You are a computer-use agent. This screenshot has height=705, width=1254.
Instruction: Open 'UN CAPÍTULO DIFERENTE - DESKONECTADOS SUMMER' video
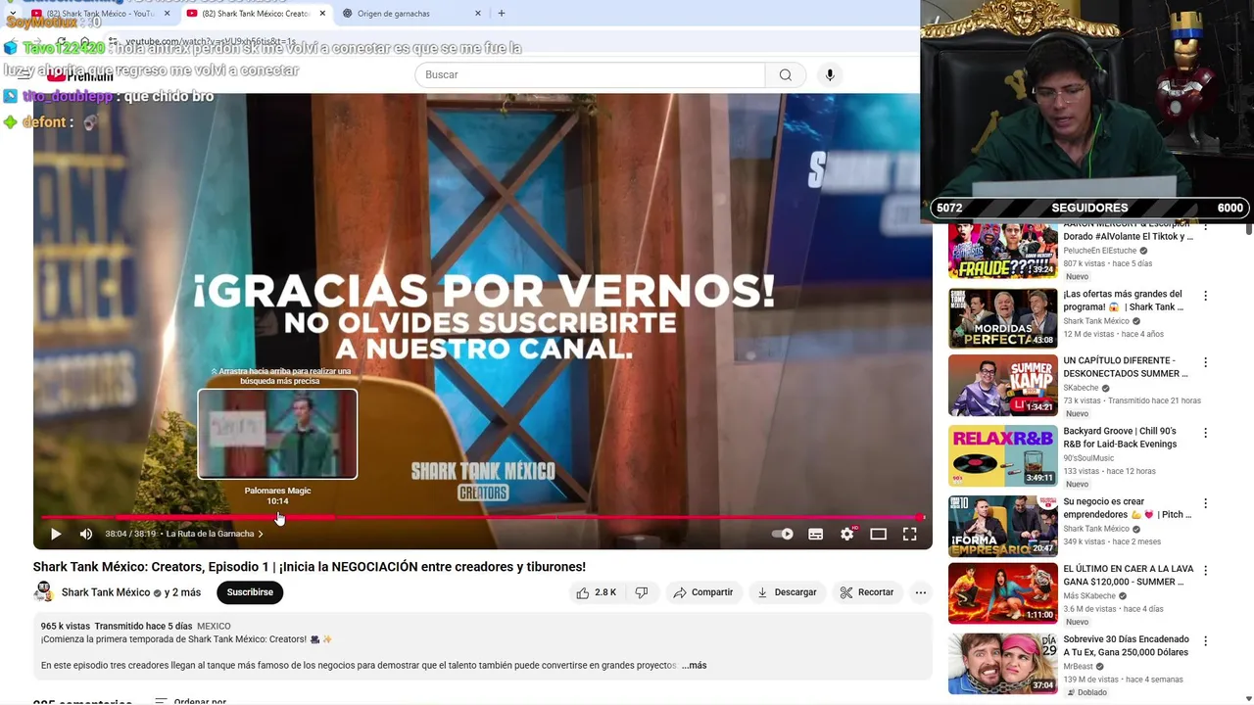tap(1125, 366)
